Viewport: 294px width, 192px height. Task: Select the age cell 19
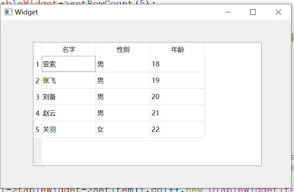pos(177,80)
